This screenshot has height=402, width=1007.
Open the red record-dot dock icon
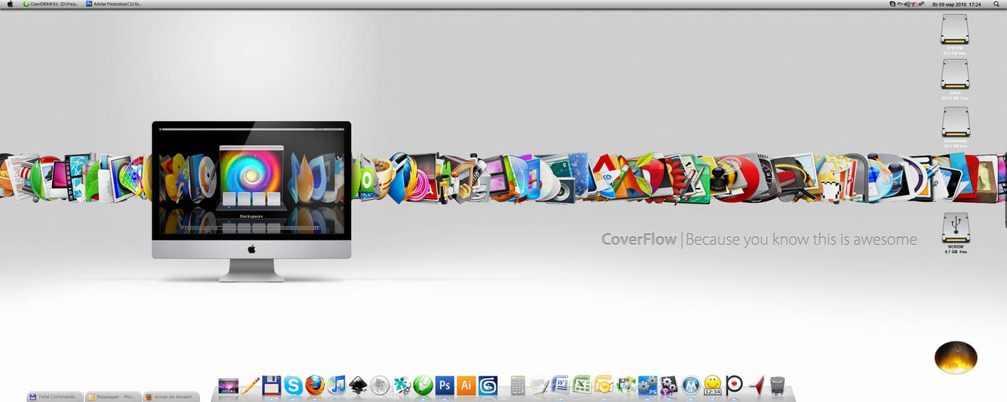(x=734, y=385)
